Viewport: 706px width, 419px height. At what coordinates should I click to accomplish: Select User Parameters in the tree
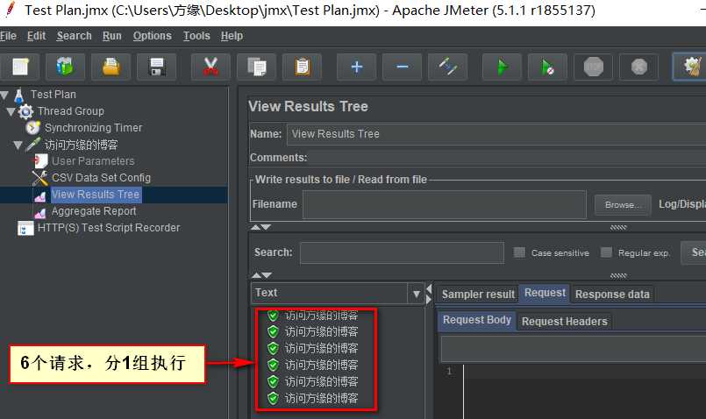click(93, 161)
